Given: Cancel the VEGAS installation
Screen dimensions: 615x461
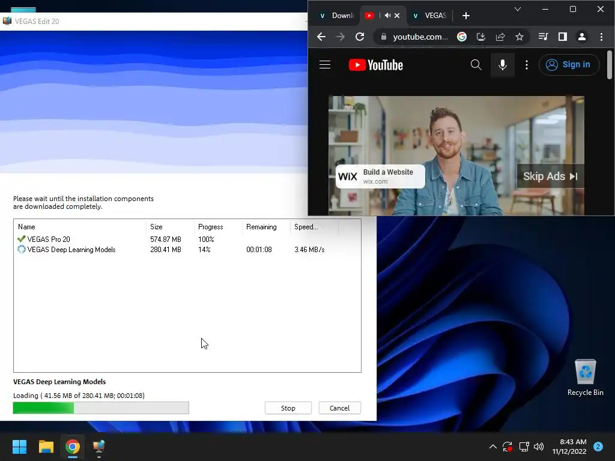Looking at the screenshot, I should tap(339, 408).
